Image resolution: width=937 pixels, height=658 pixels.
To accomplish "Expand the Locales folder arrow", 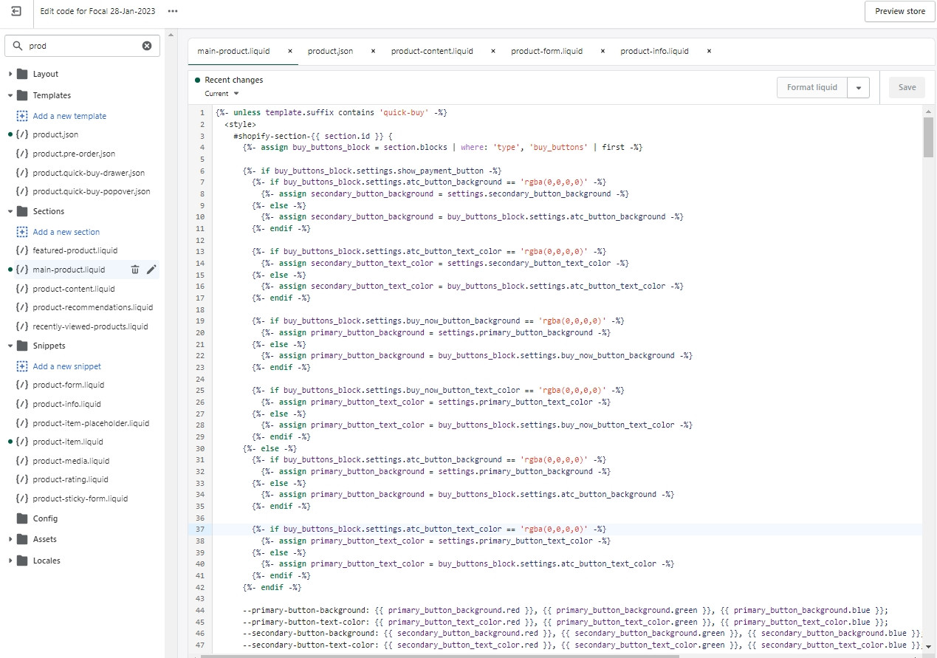I will [x=10, y=561].
